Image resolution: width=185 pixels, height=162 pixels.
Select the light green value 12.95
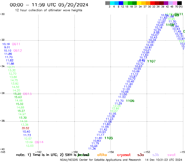(171, 19)
